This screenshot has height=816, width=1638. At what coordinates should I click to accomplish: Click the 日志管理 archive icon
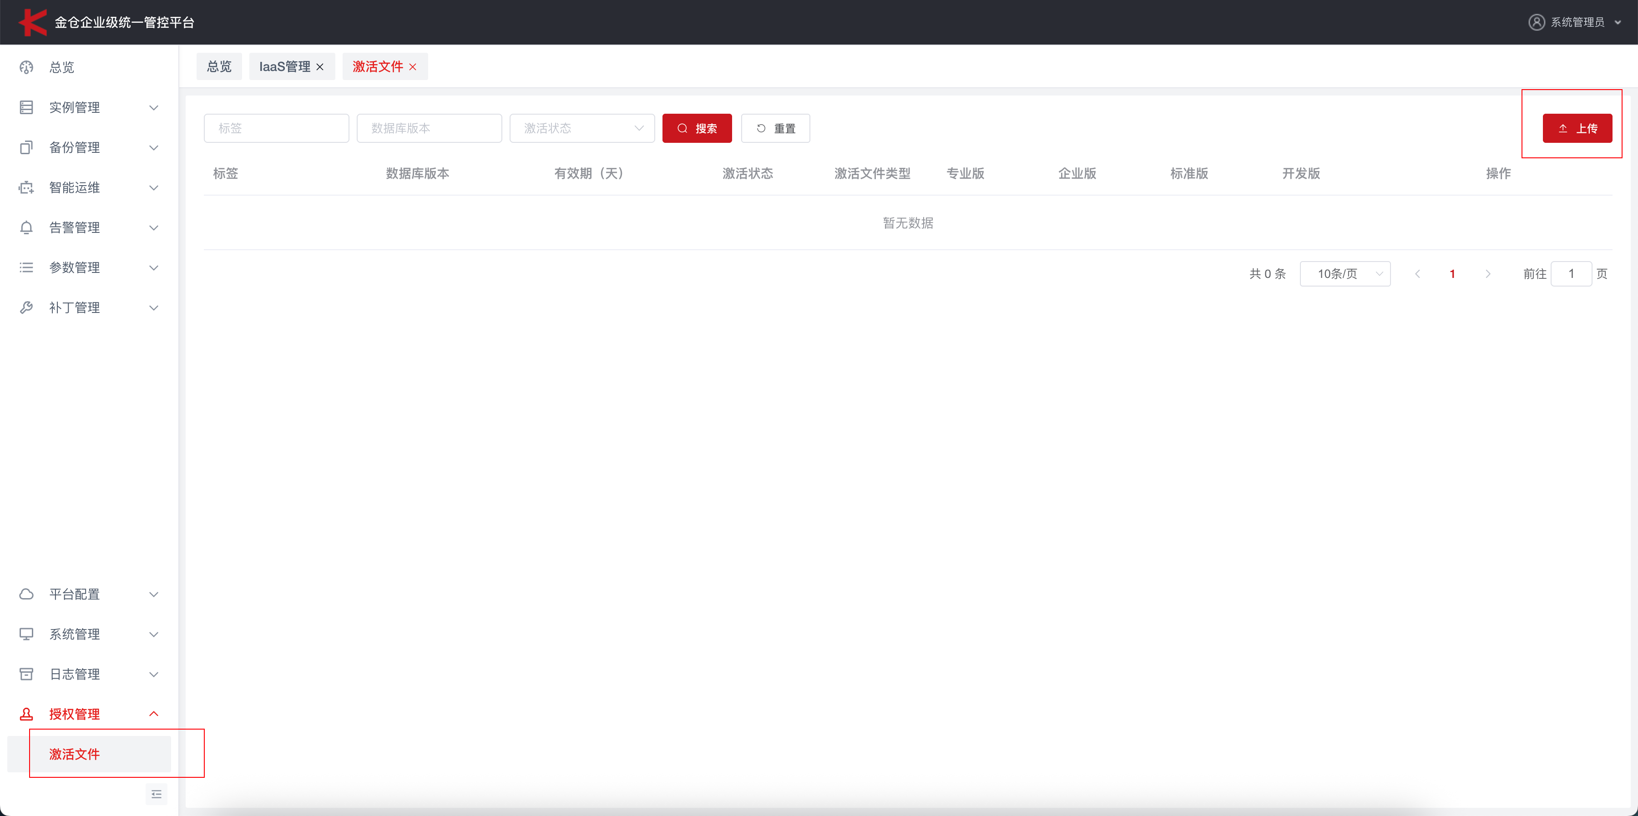tap(26, 674)
